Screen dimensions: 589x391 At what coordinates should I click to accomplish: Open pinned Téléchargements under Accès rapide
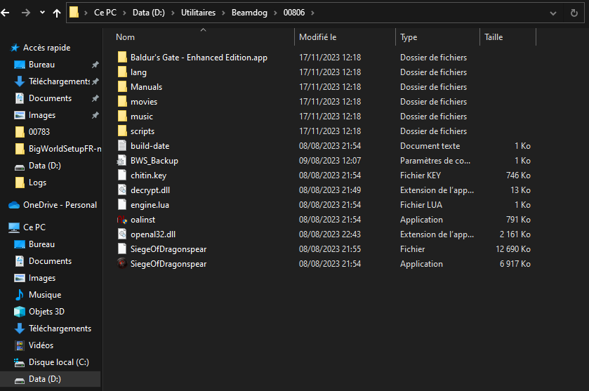59,81
